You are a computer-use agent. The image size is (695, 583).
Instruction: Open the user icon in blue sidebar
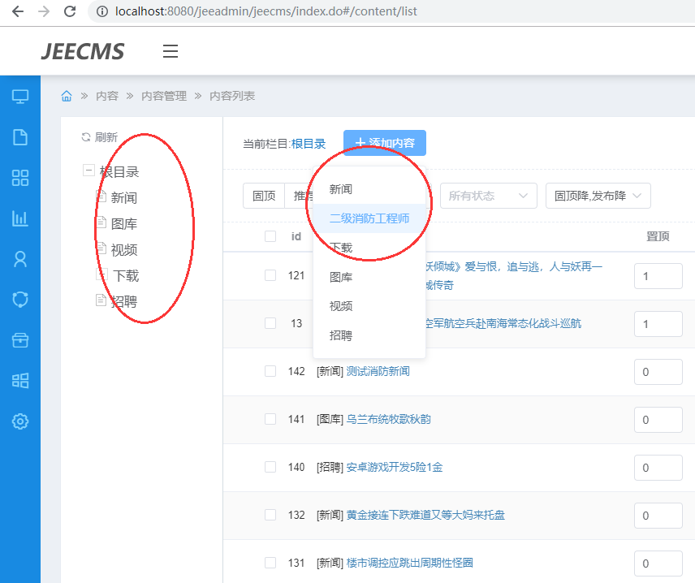[x=20, y=259]
